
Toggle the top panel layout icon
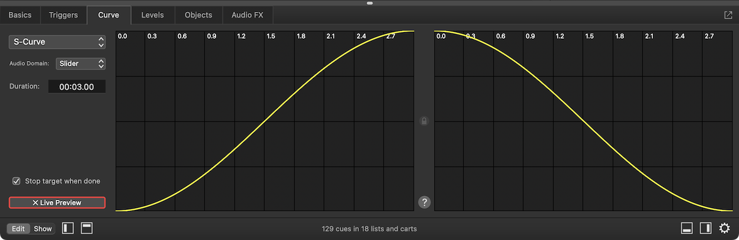click(x=87, y=229)
